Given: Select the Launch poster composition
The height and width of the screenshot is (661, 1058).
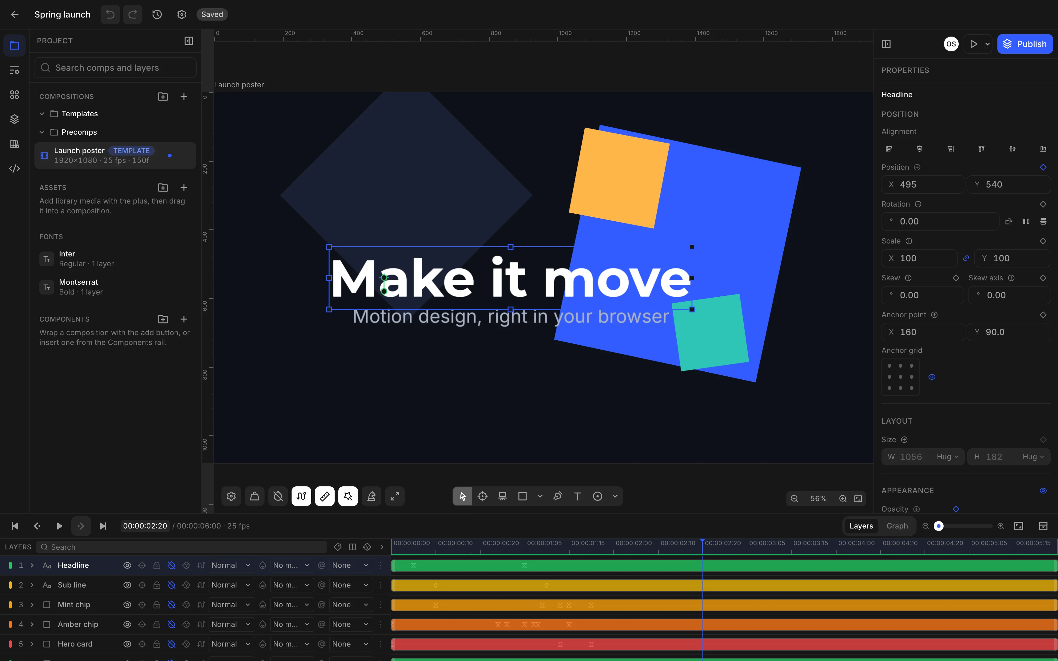Looking at the screenshot, I should (x=115, y=156).
